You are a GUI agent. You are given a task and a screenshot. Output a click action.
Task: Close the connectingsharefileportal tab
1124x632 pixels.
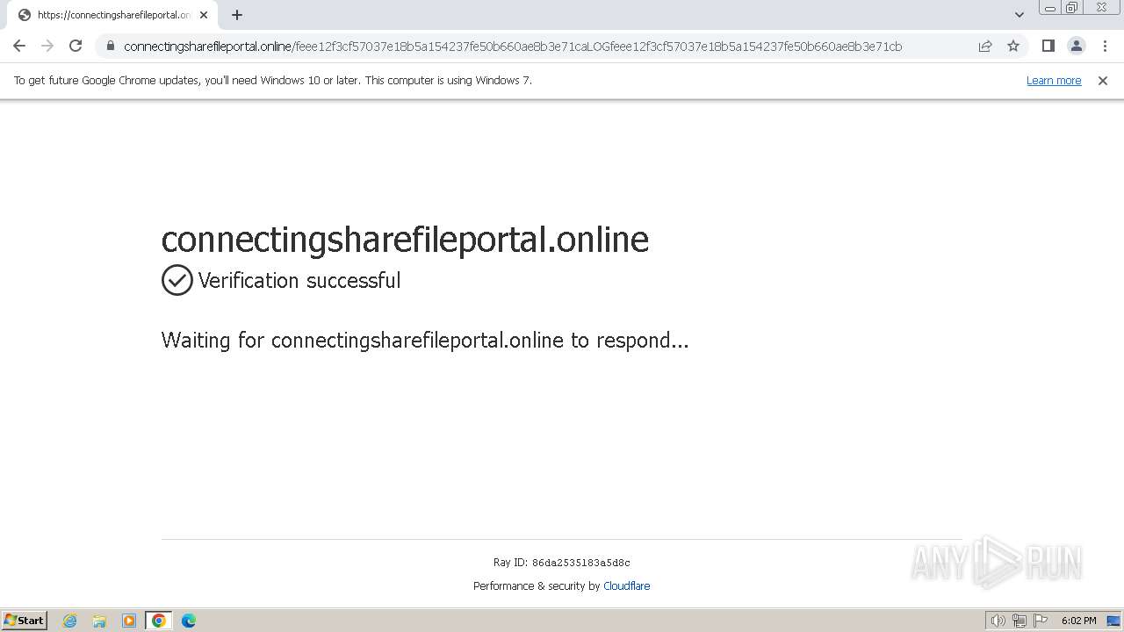pyautogui.click(x=204, y=15)
